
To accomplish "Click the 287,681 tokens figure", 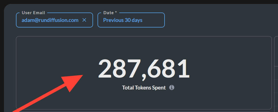I will [144, 69].
